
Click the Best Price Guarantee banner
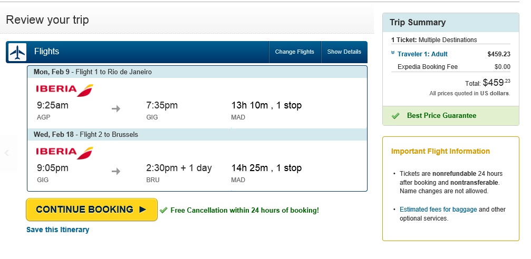point(451,116)
